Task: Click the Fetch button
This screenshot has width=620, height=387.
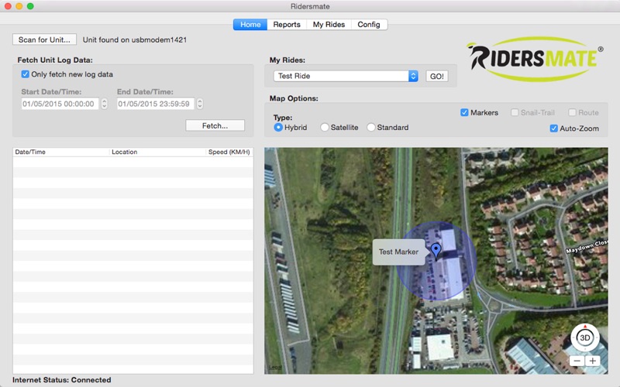Action: 215,125
